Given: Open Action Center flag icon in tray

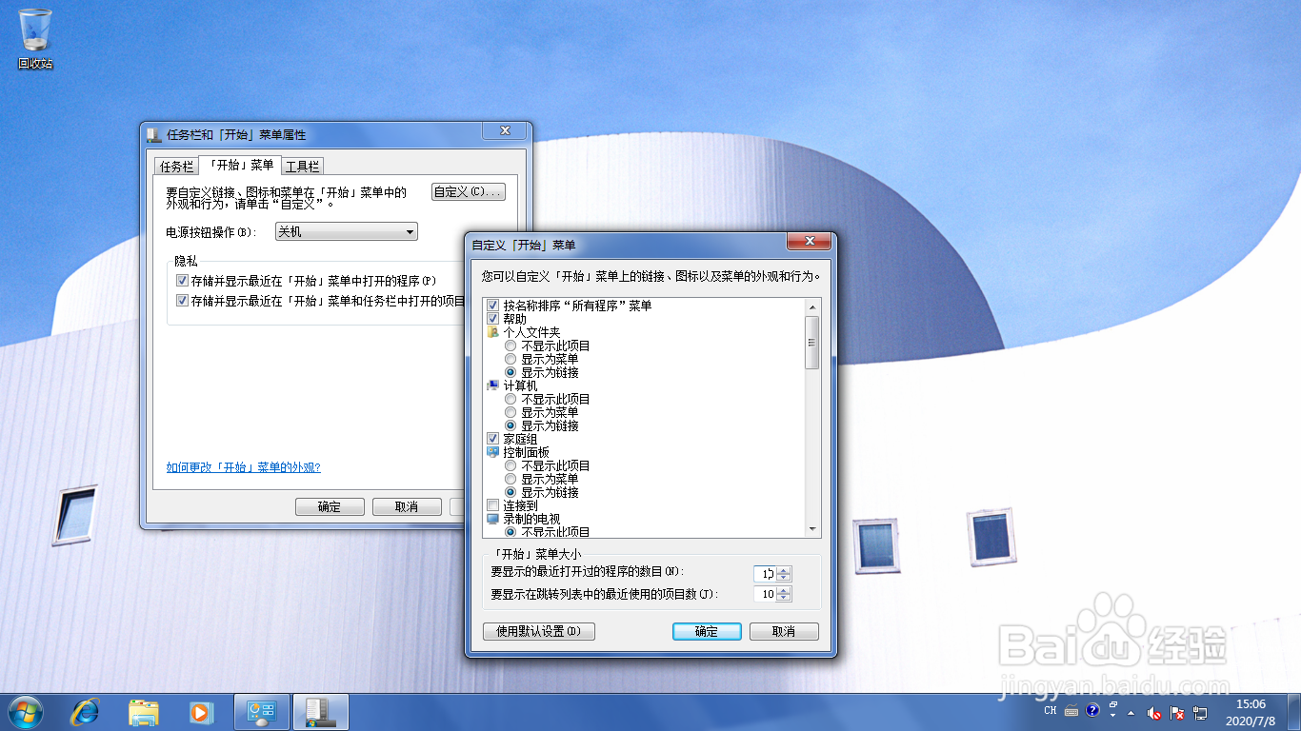Looking at the screenshot, I should click(x=1177, y=712).
